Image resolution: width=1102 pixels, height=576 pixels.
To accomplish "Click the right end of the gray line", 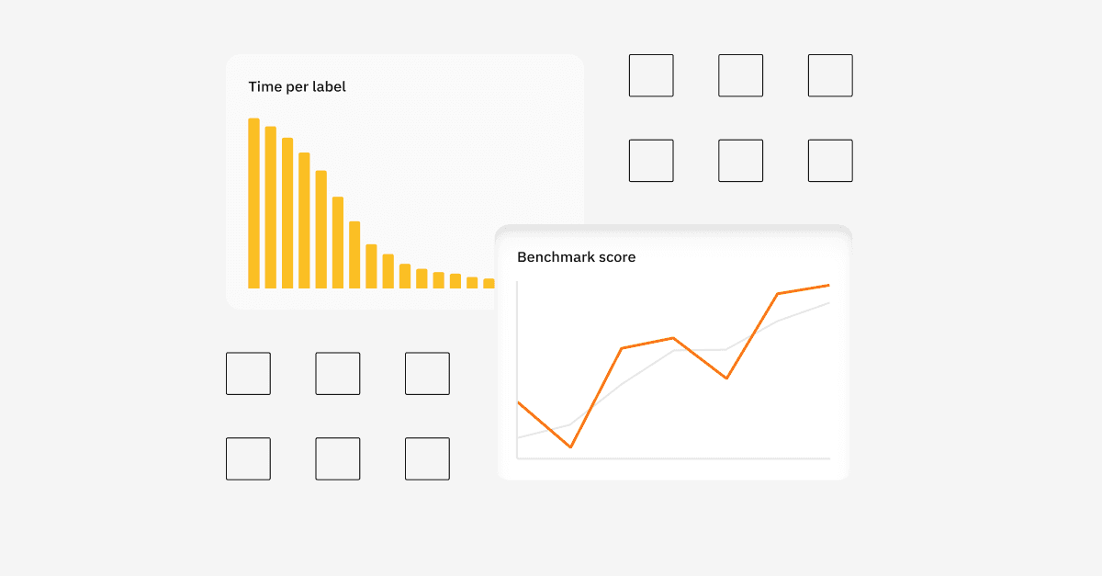I will 828,303.
